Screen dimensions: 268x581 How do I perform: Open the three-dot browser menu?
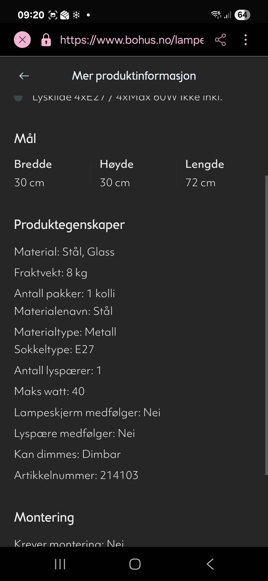pos(245,40)
